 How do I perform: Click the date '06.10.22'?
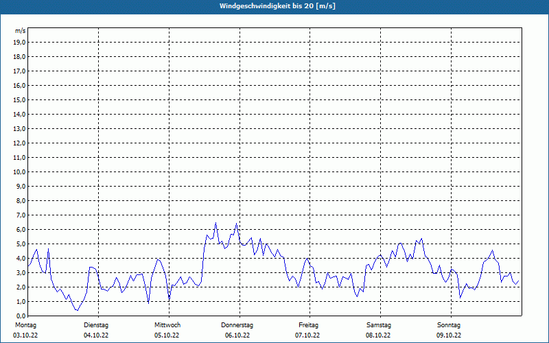point(237,335)
